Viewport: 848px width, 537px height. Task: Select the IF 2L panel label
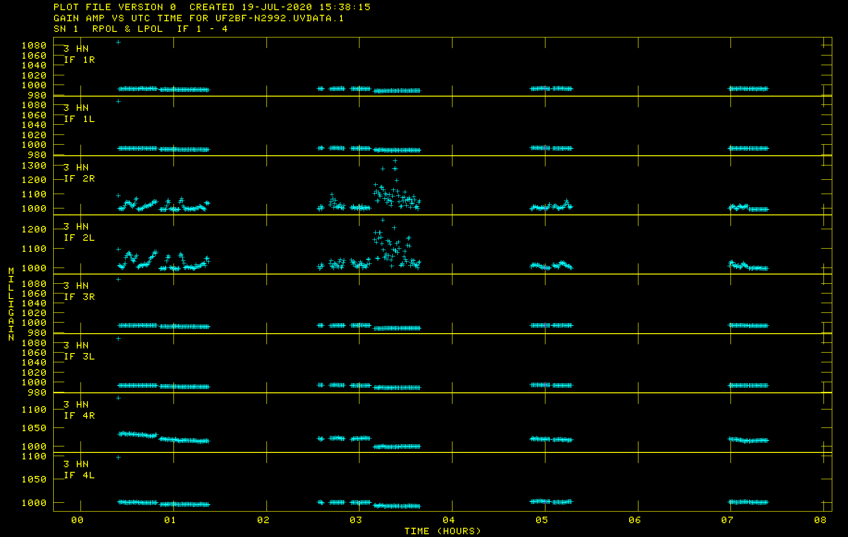pos(79,238)
